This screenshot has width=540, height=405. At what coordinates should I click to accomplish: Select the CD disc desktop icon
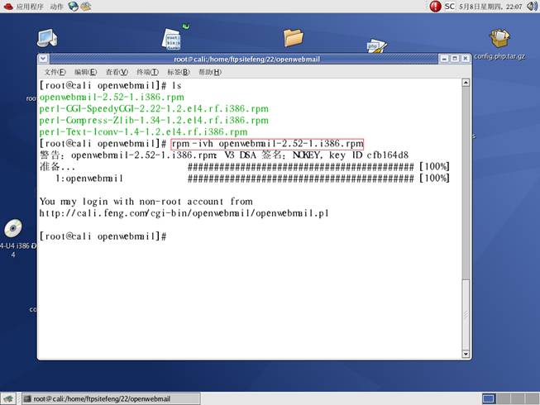click(12, 229)
